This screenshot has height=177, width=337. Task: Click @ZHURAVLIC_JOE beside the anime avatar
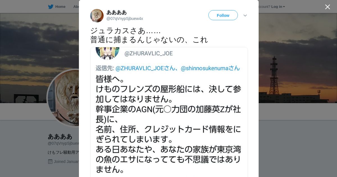(x=149, y=53)
